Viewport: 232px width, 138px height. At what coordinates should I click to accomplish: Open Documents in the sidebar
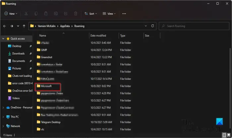pyautogui.click(x=19, y=61)
